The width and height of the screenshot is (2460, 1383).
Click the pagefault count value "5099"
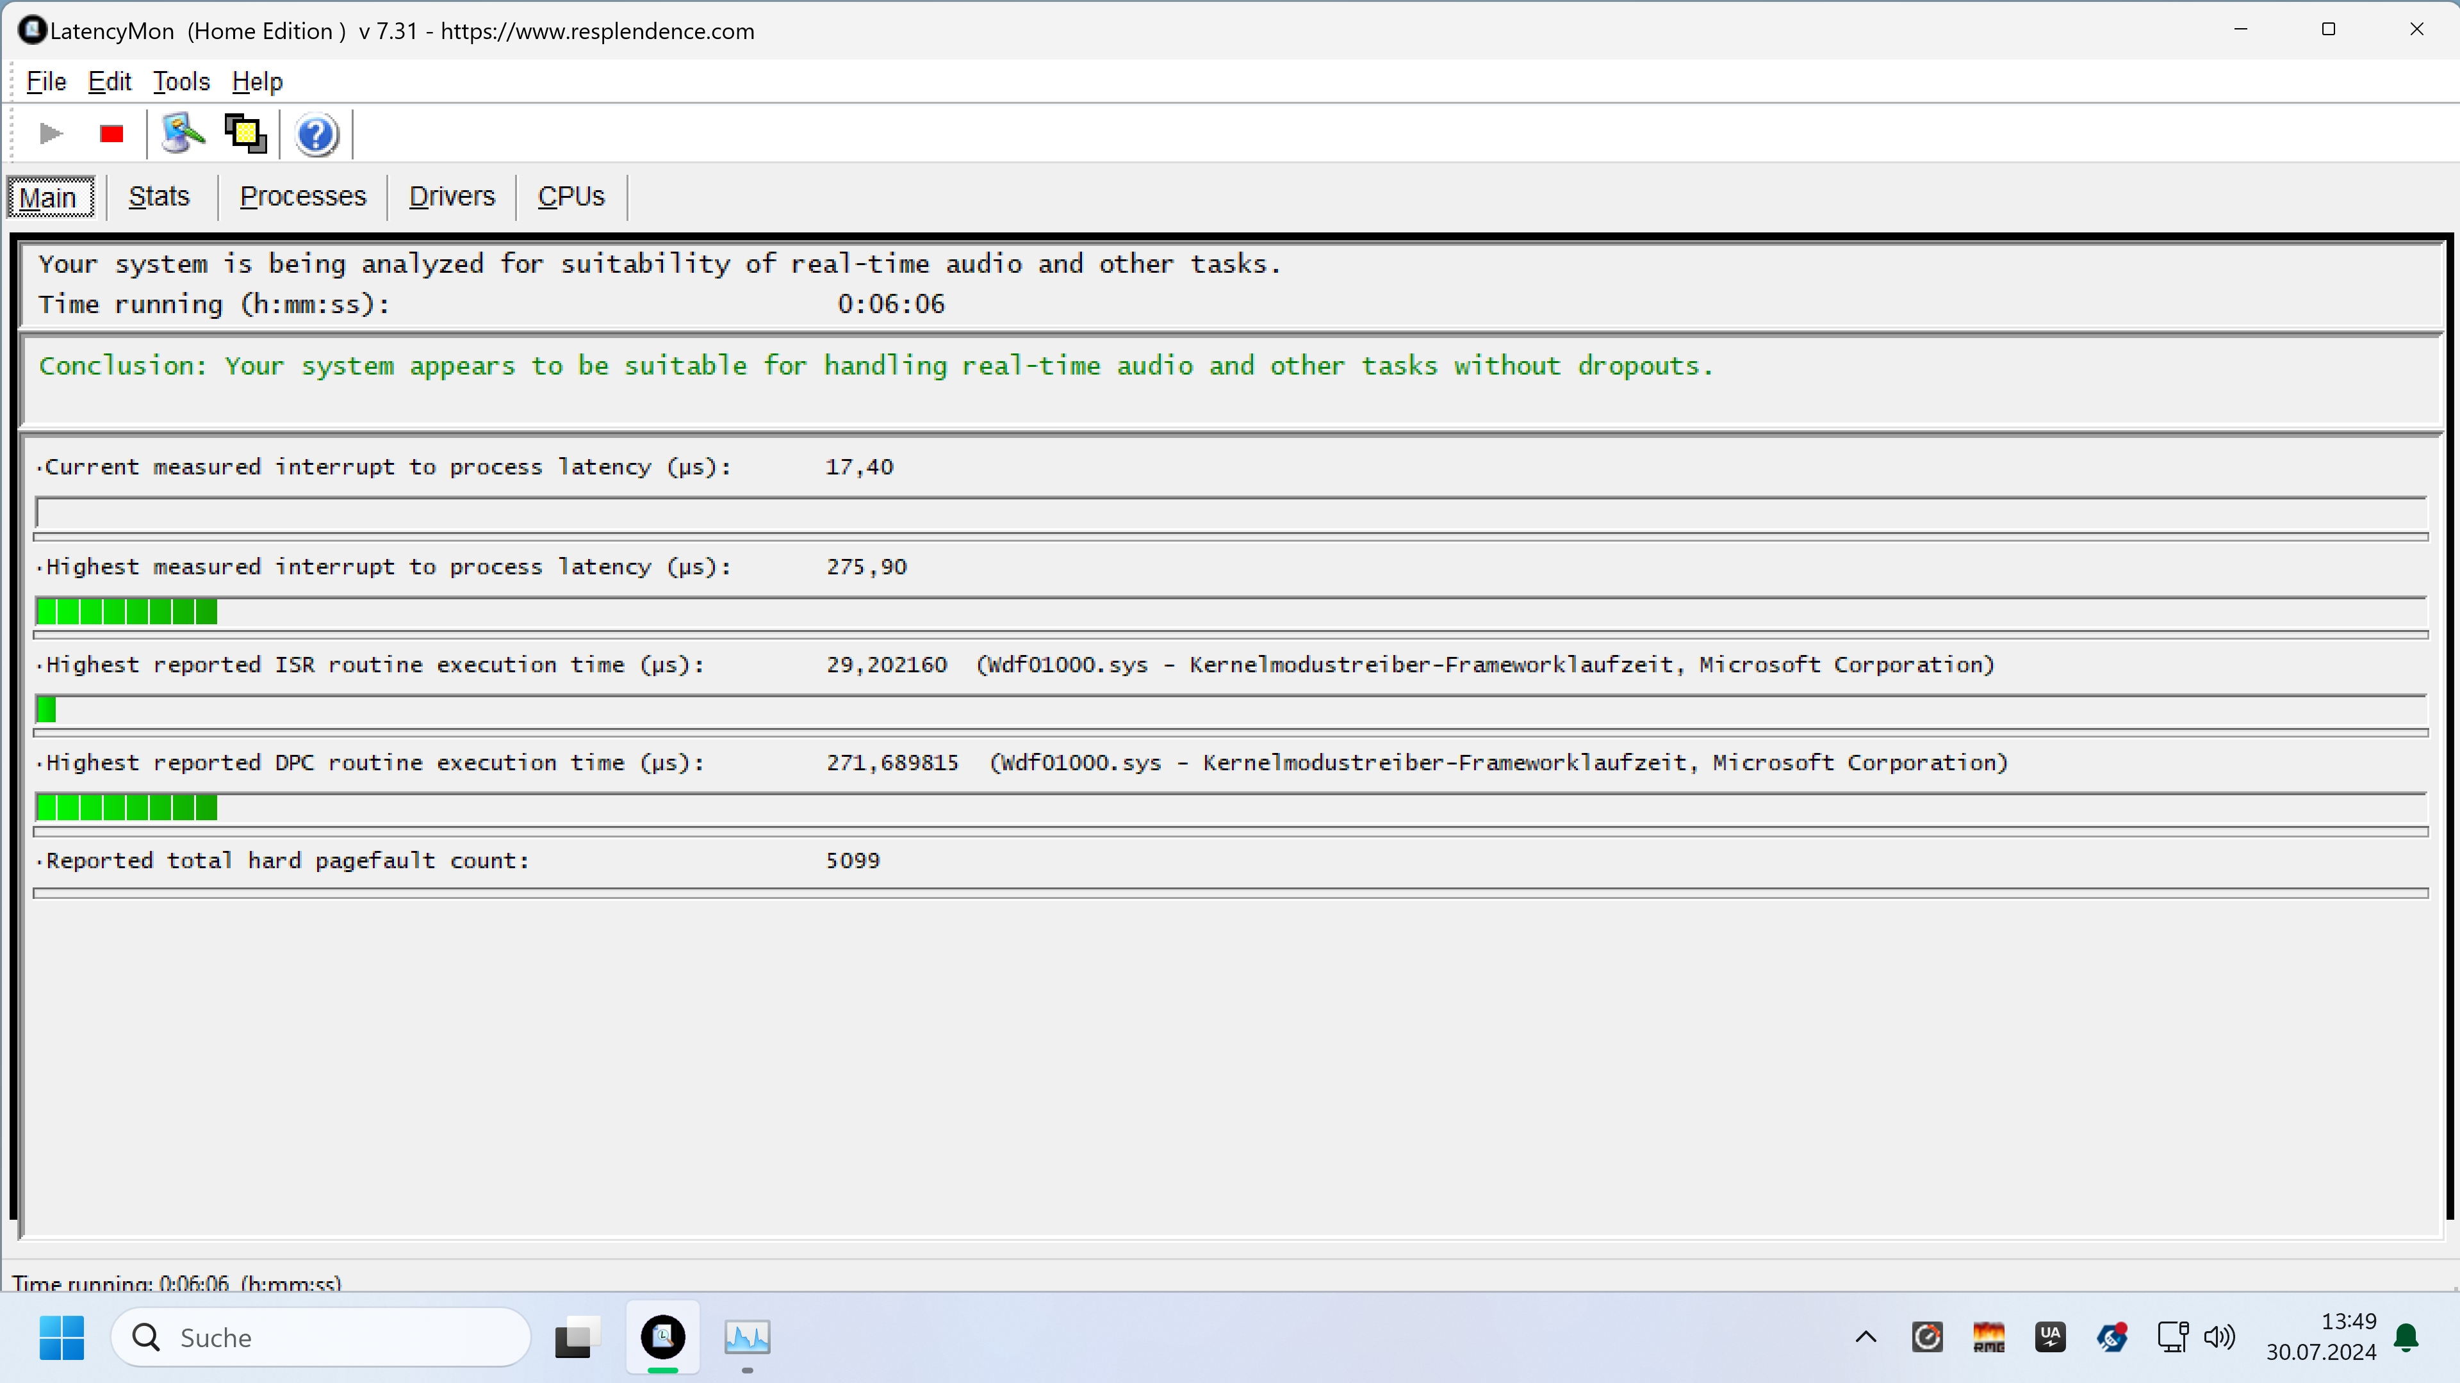[x=853, y=861]
